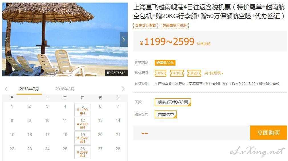Click 立即购买 buy now button
The width and height of the screenshot is (288, 161).
click(269, 133)
